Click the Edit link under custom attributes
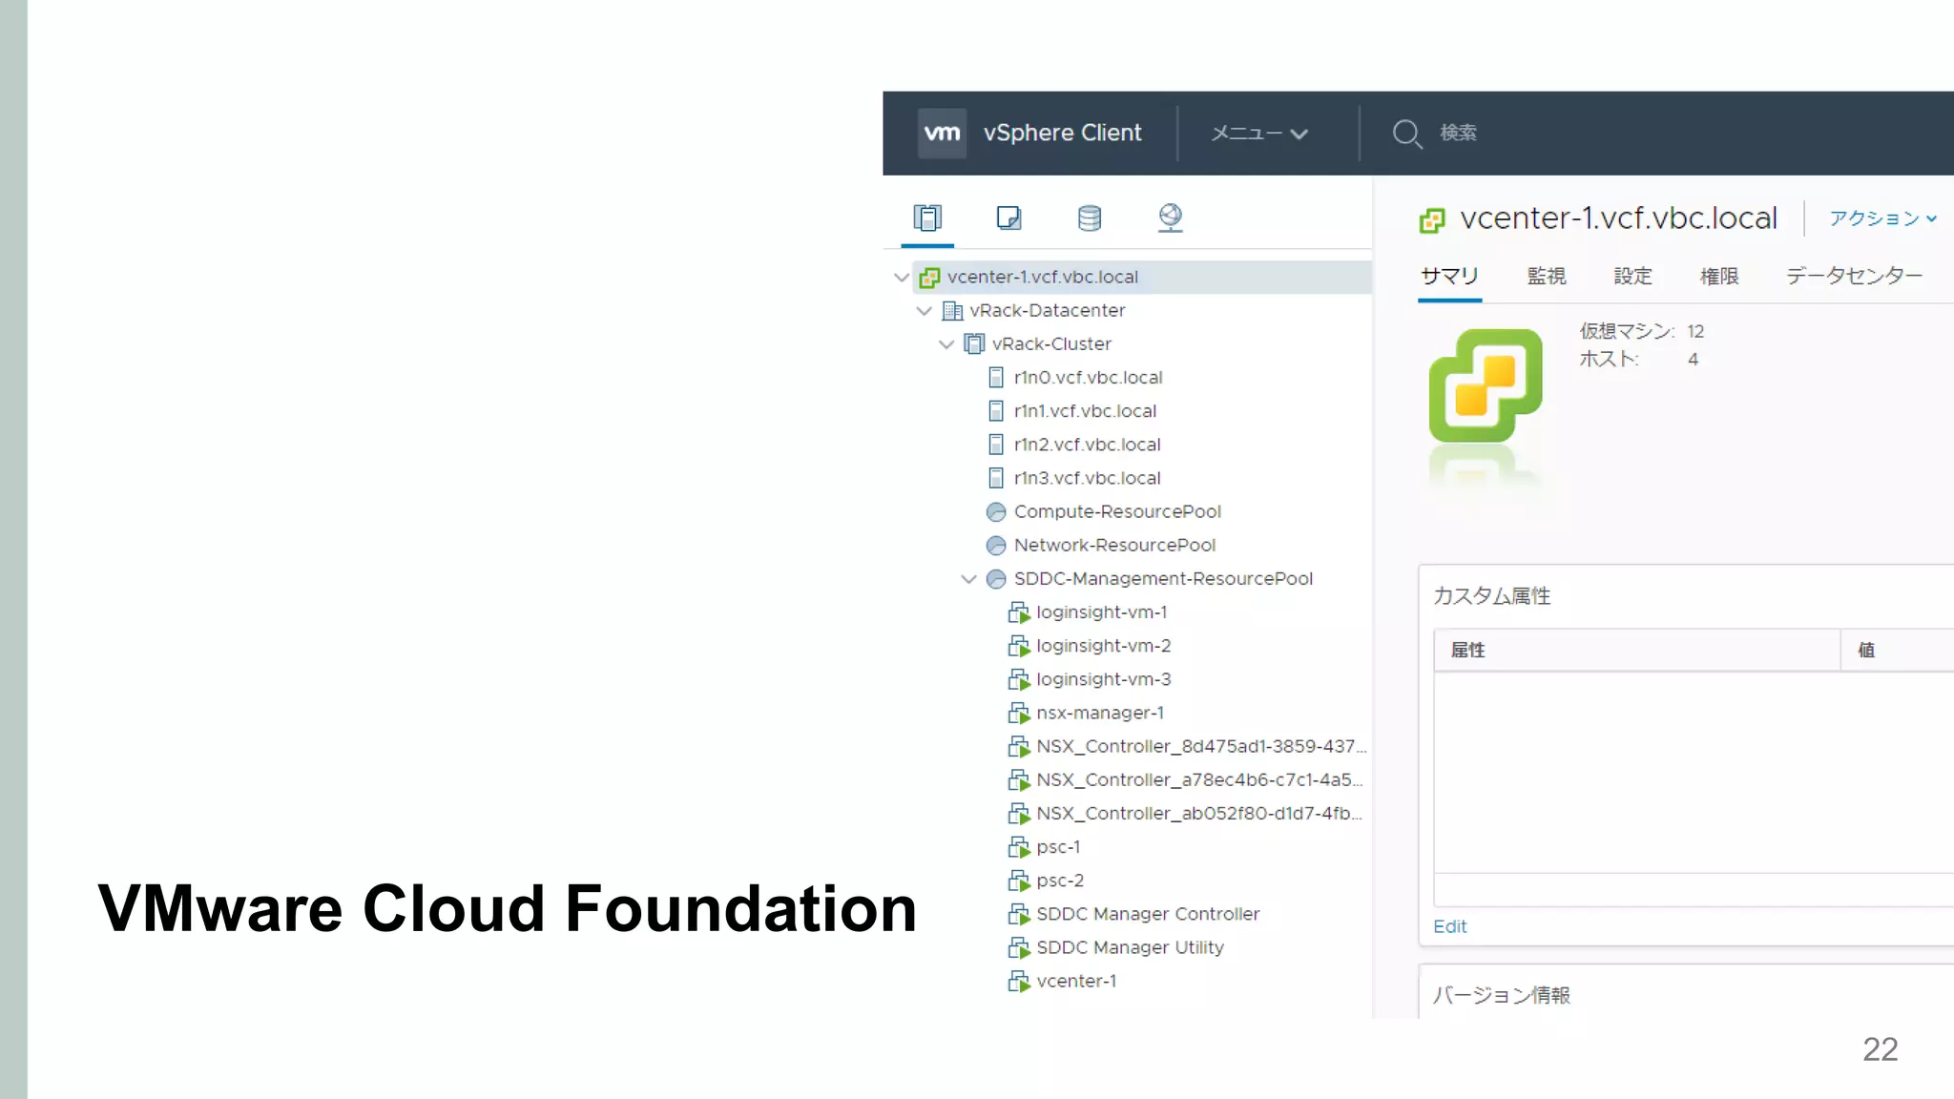Image resolution: width=1954 pixels, height=1099 pixels. (1449, 926)
